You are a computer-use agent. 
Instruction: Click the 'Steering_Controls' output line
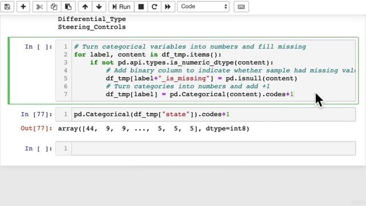[91, 27]
